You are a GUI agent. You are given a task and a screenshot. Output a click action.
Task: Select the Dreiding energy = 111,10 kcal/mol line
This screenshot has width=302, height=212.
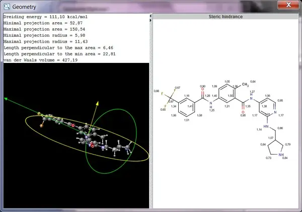[x=45, y=17]
